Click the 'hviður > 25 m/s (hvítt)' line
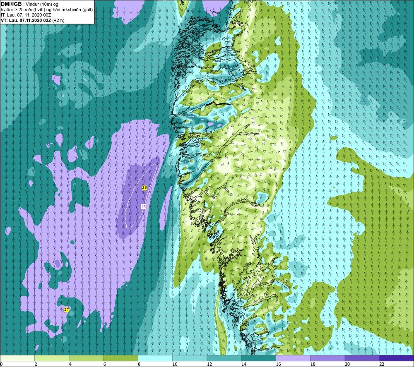The image size is (414, 367). click(23, 10)
